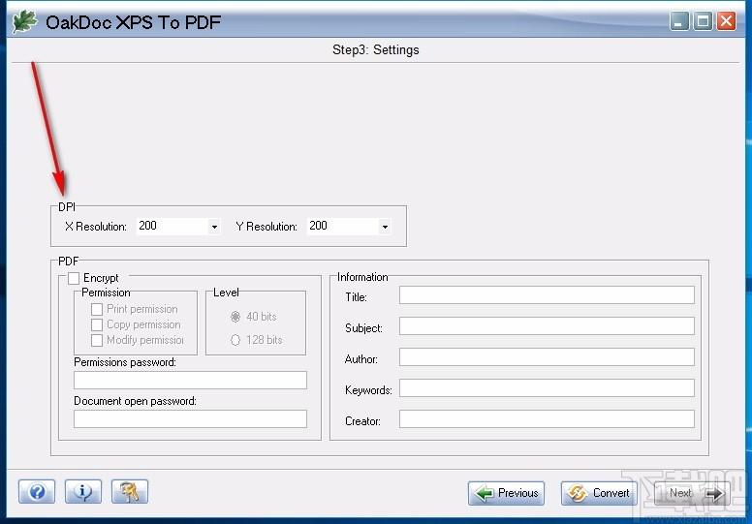Click the Keywords input field
This screenshot has width=752, height=524.
pos(547,387)
